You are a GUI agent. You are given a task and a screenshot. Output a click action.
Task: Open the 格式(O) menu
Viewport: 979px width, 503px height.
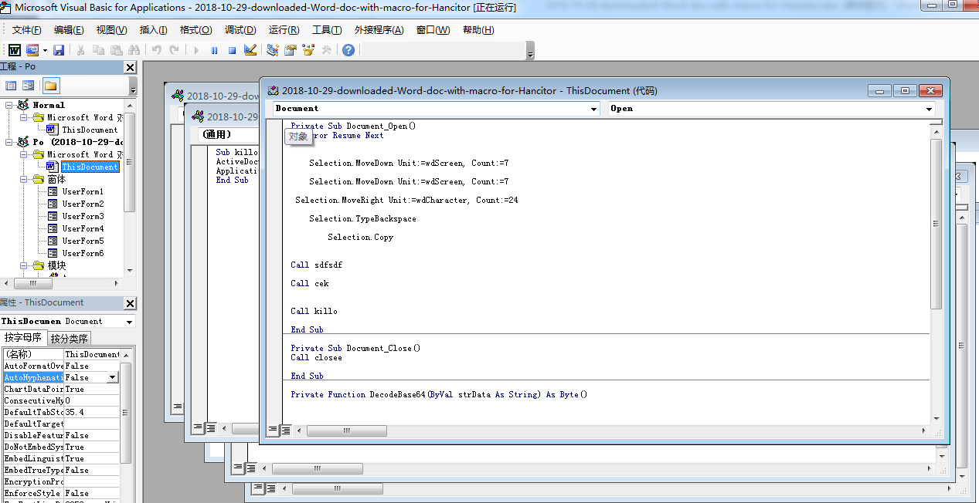[195, 30]
